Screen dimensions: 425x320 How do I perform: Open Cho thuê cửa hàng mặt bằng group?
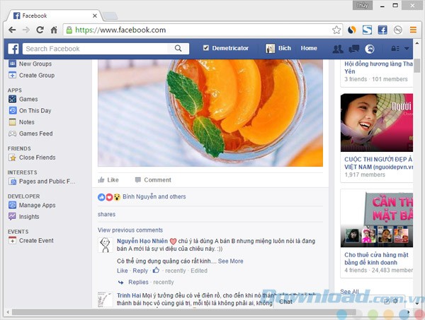pyautogui.click(x=376, y=259)
